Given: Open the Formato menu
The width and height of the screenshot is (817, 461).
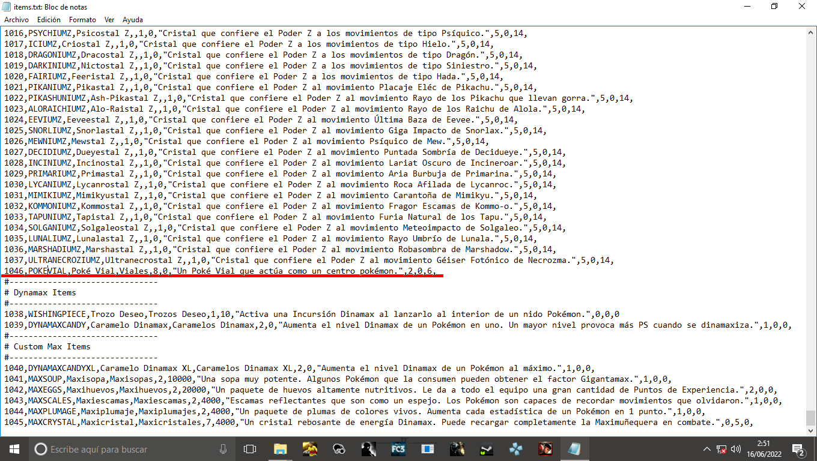Looking at the screenshot, I should point(82,20).
